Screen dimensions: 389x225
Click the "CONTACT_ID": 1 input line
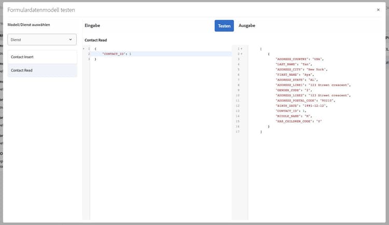point(117,54)
